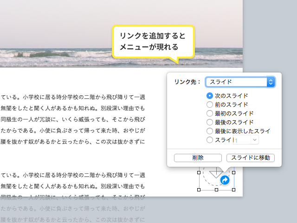Click the blue link arrow badge
The image size is (297, 223).
pyautogui.click(x=225, y=180)
